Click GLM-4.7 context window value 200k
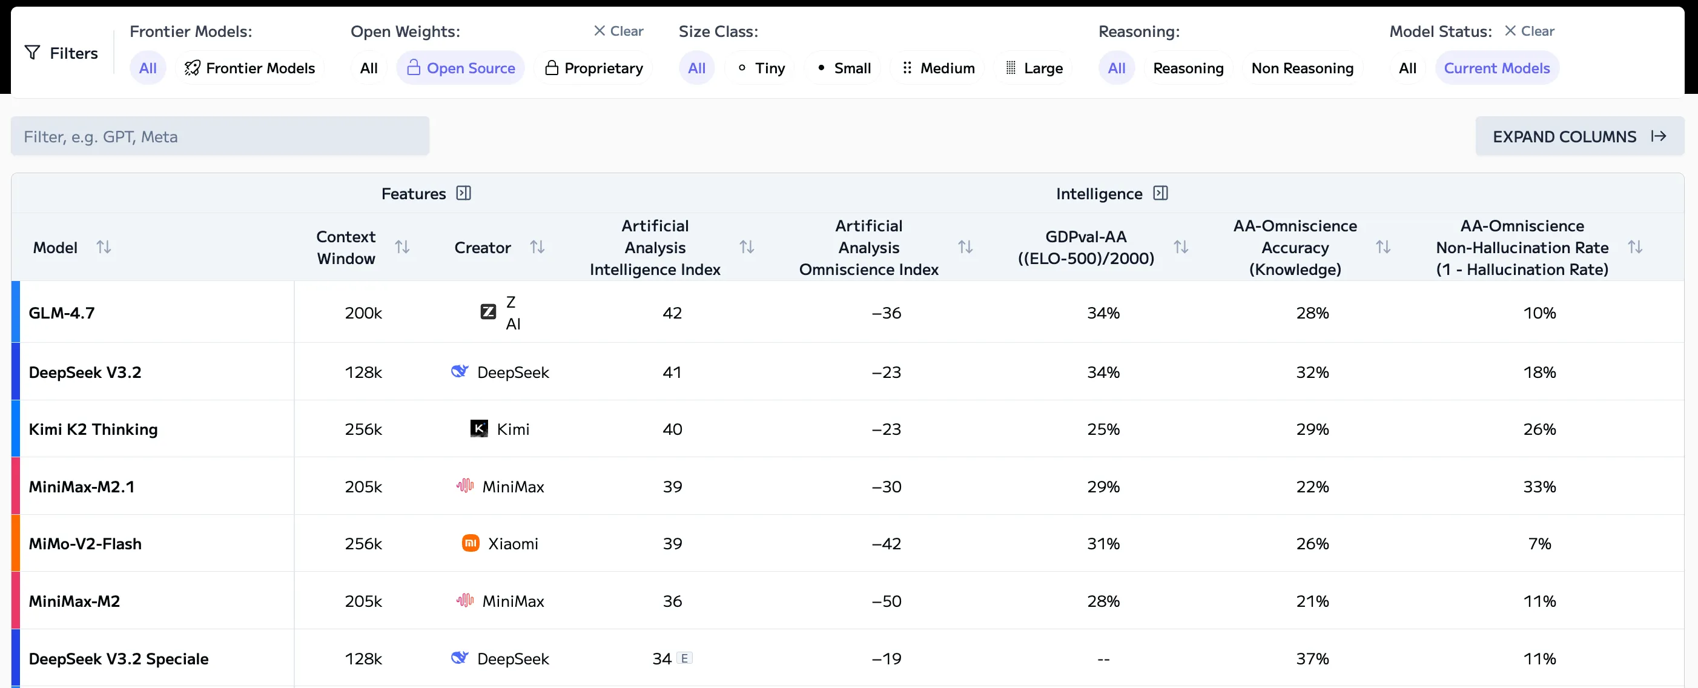This screenshot has height=688, width=1698. pos(363,313)
